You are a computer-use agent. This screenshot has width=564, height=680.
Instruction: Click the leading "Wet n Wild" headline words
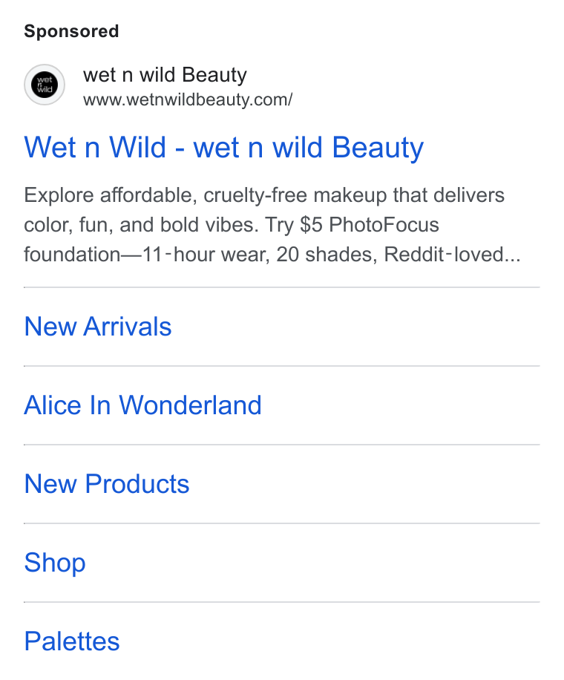coord(96,148)
